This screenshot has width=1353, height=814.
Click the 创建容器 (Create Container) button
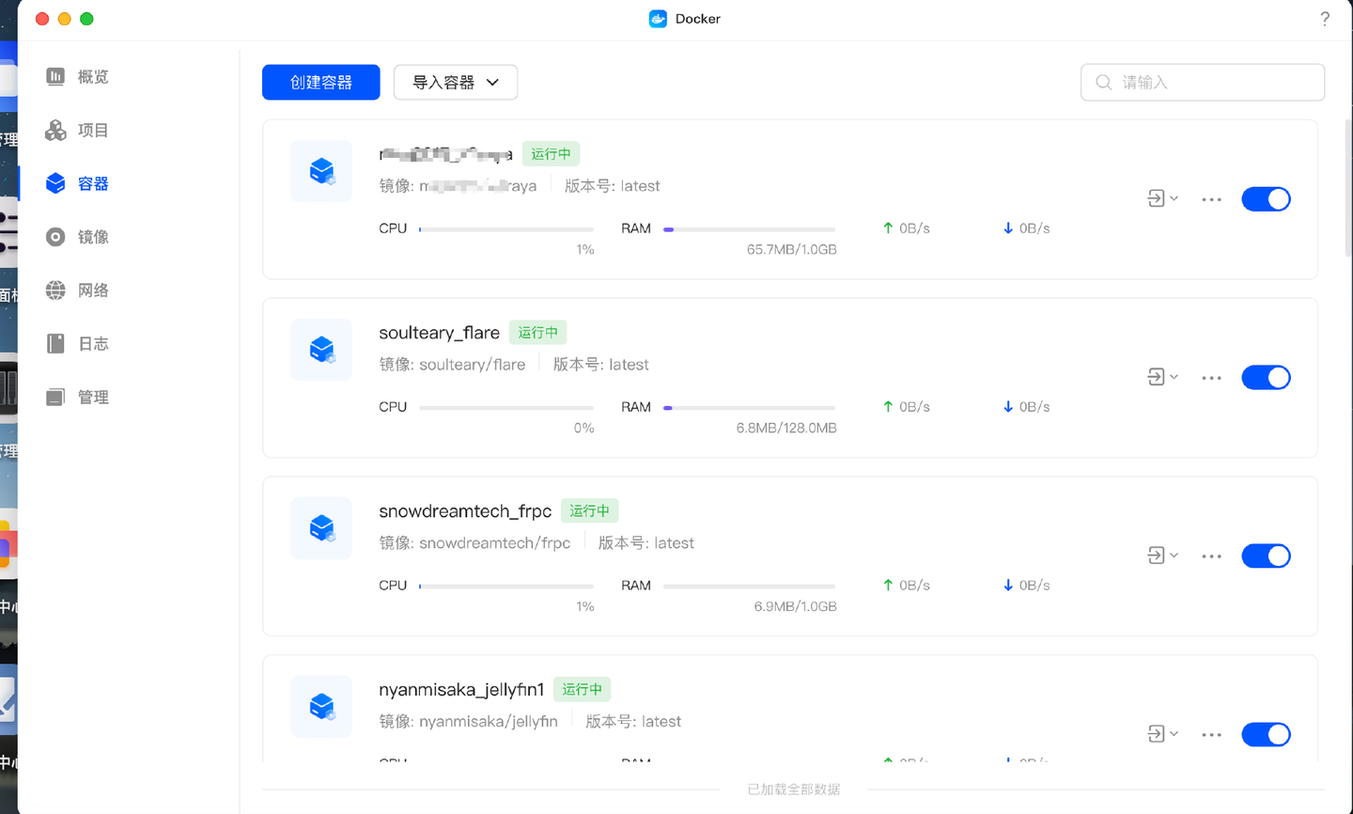point(320,82)
